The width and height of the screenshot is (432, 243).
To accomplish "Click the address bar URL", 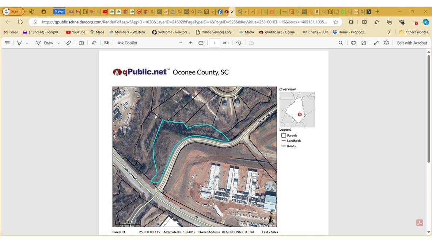I will point(184,22).
